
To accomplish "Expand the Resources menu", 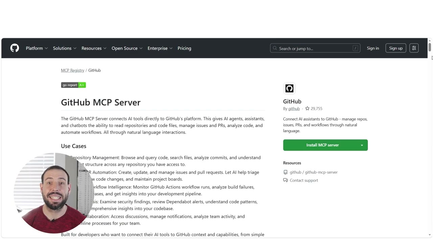I will point(94,48).
